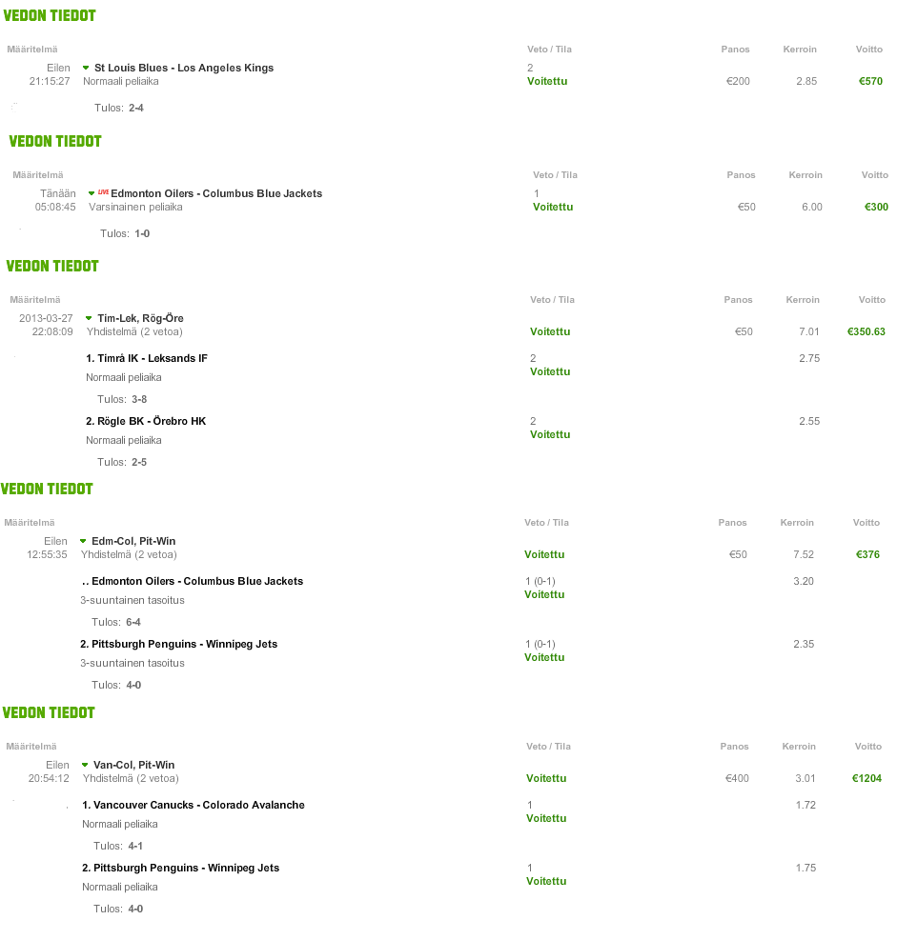Image resolution: width=897 pixels, height=940 pixels.
Task: Click the 7.52 combined odds value
Action: pos(804,554)
